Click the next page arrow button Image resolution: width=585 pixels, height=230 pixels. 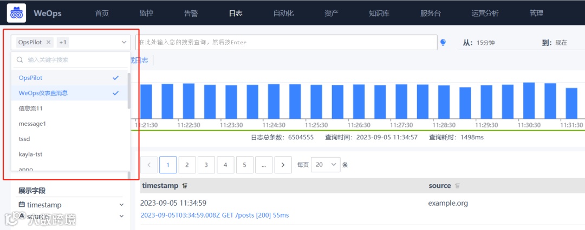(283, 165)
